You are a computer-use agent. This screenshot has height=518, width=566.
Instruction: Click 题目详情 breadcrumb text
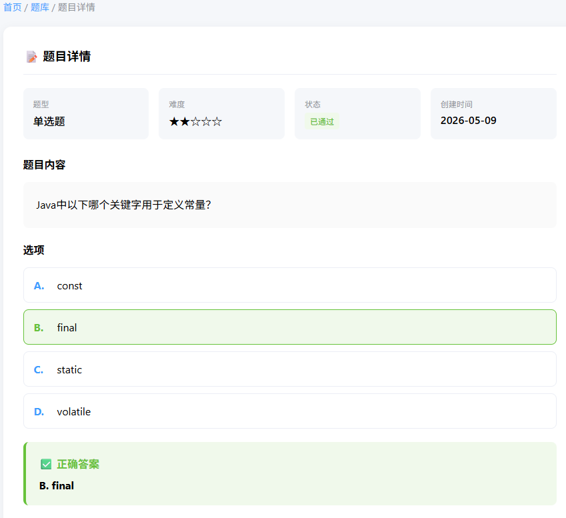point(77,7)
